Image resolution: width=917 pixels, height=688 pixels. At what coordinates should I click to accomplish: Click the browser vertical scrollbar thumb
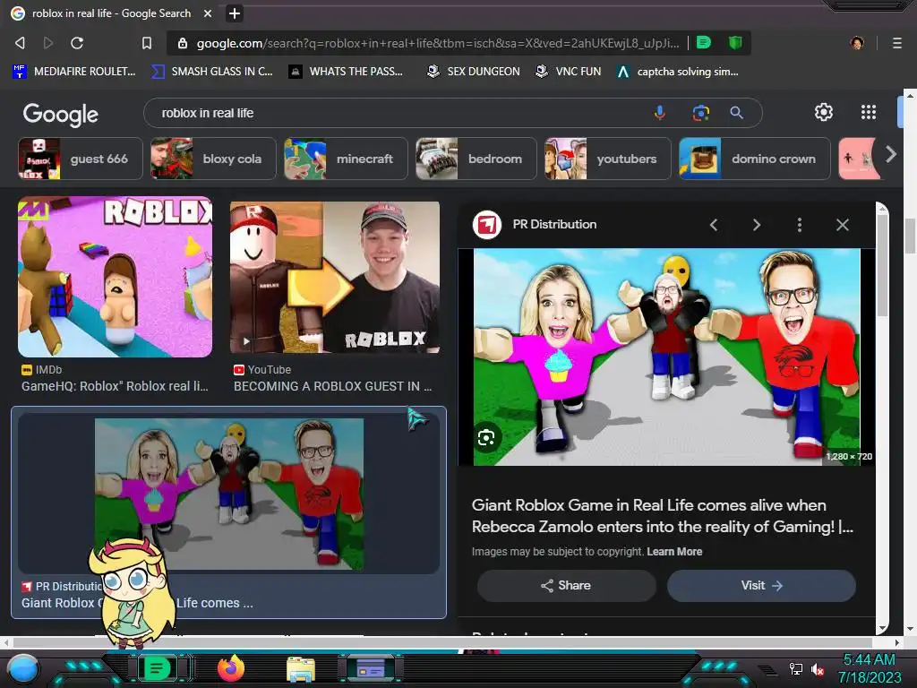click(x=910, y=236)
